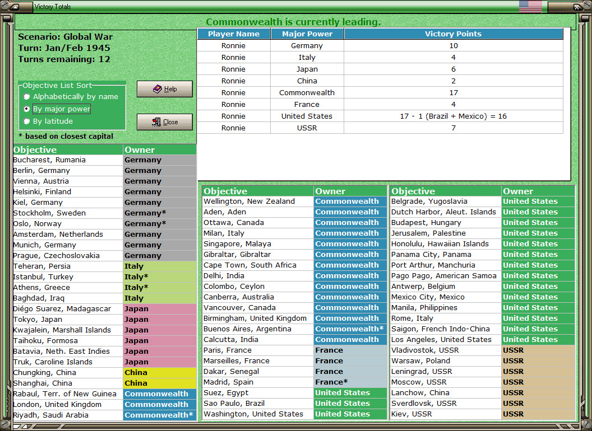The width and height of the screenshot is (592, 431).
Task: Click the Japan major power cell
Action: (x=307, y=69)
